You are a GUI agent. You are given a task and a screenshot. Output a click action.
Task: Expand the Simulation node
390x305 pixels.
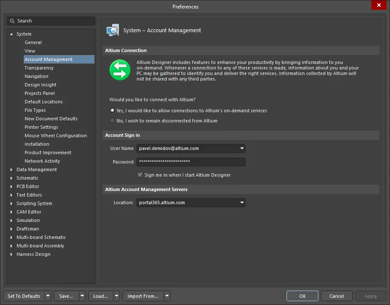point(11,220)
